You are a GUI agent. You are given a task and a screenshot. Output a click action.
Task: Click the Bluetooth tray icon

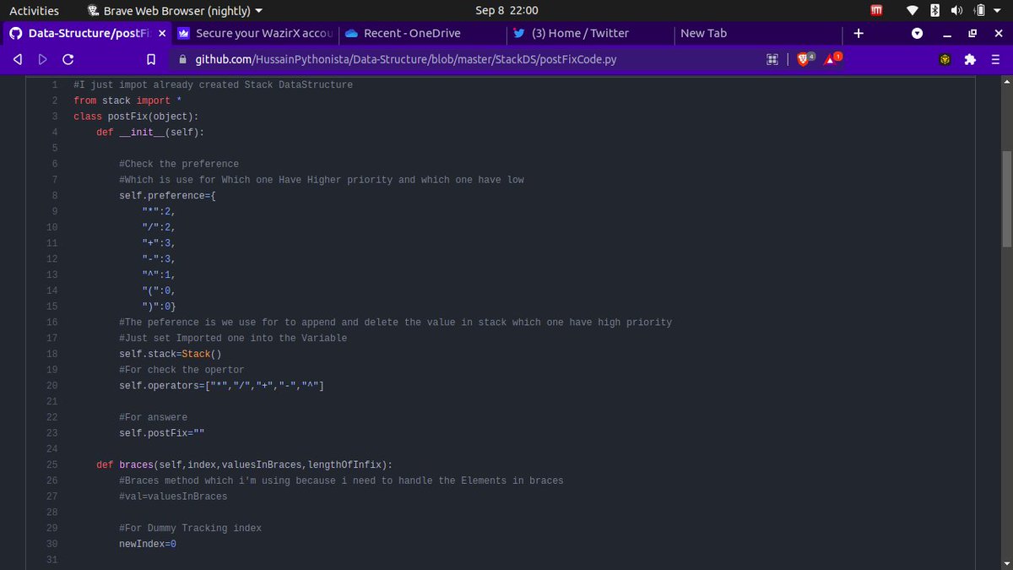(934, 11)
